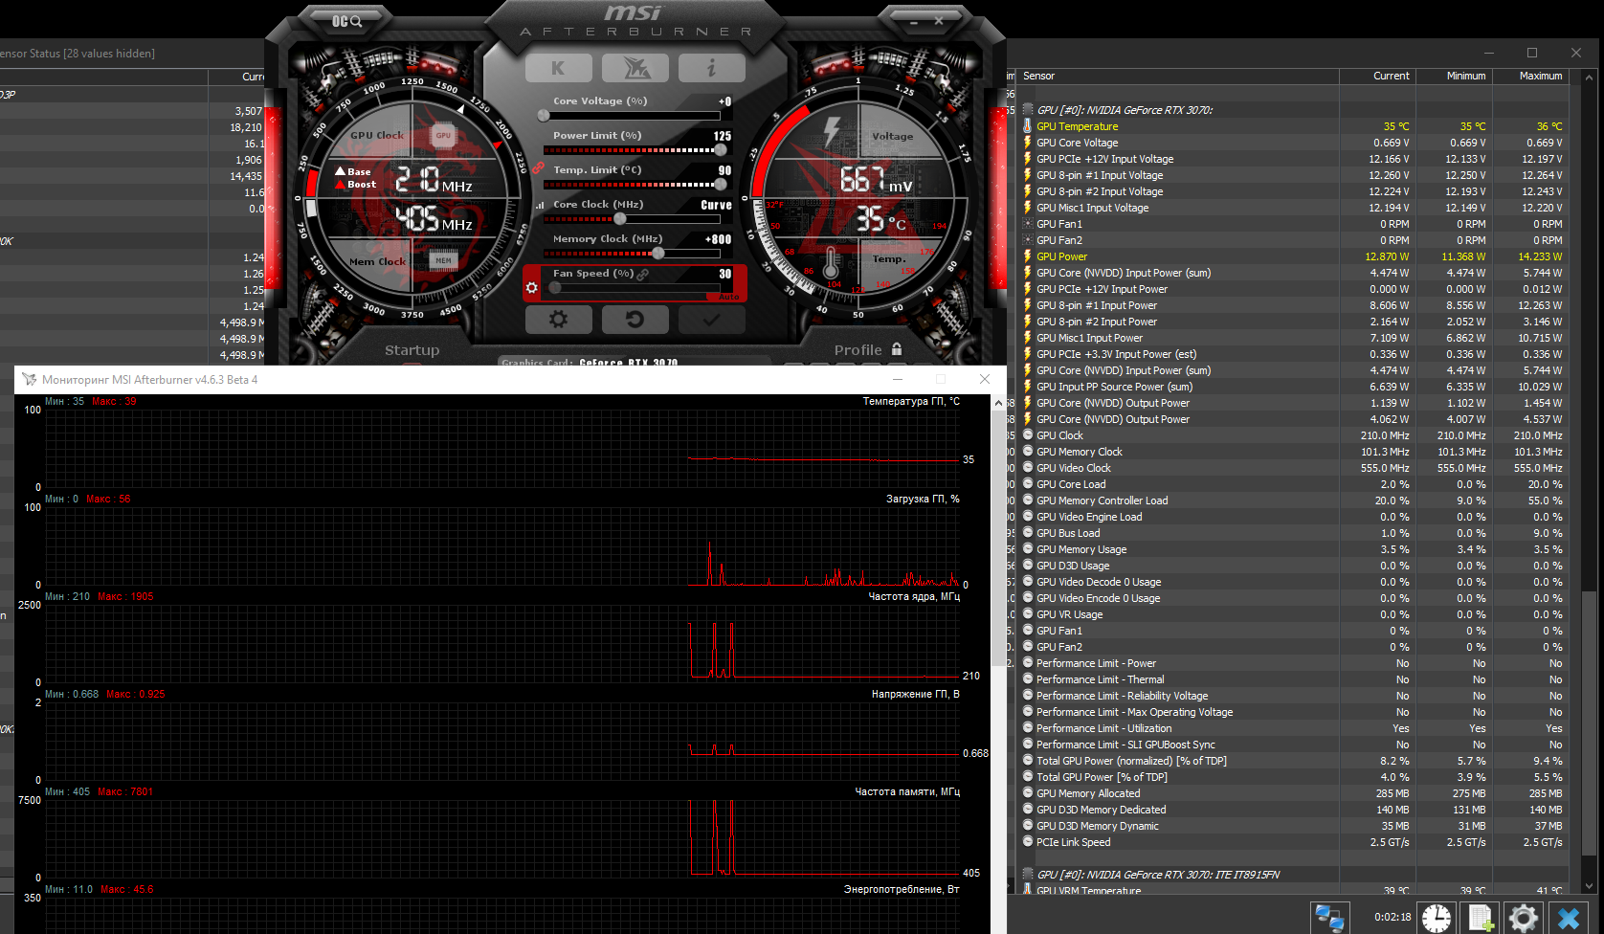Launch the OC Scanner in Afterburner
Image resolution: width=1604 pixels, height=934 pixels.
pyautogui.click(x=346, y=21)
